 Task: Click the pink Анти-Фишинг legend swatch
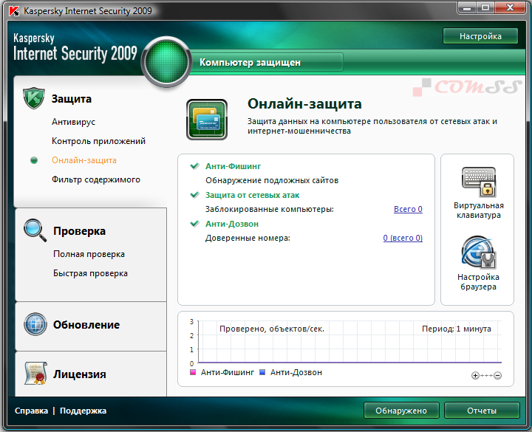(193, 372)
